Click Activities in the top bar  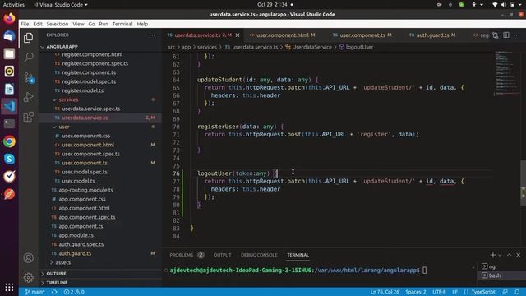tap(14, 5)
